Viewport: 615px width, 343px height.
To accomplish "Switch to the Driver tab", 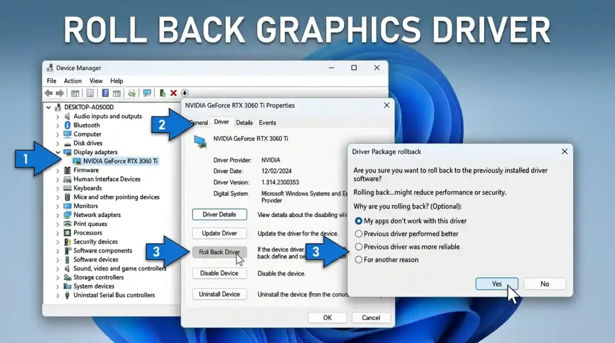I will [x=222, y=122].
